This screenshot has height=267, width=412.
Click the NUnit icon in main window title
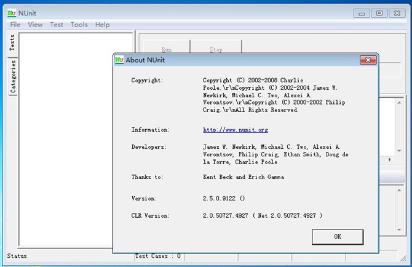(x=12, y=13)
